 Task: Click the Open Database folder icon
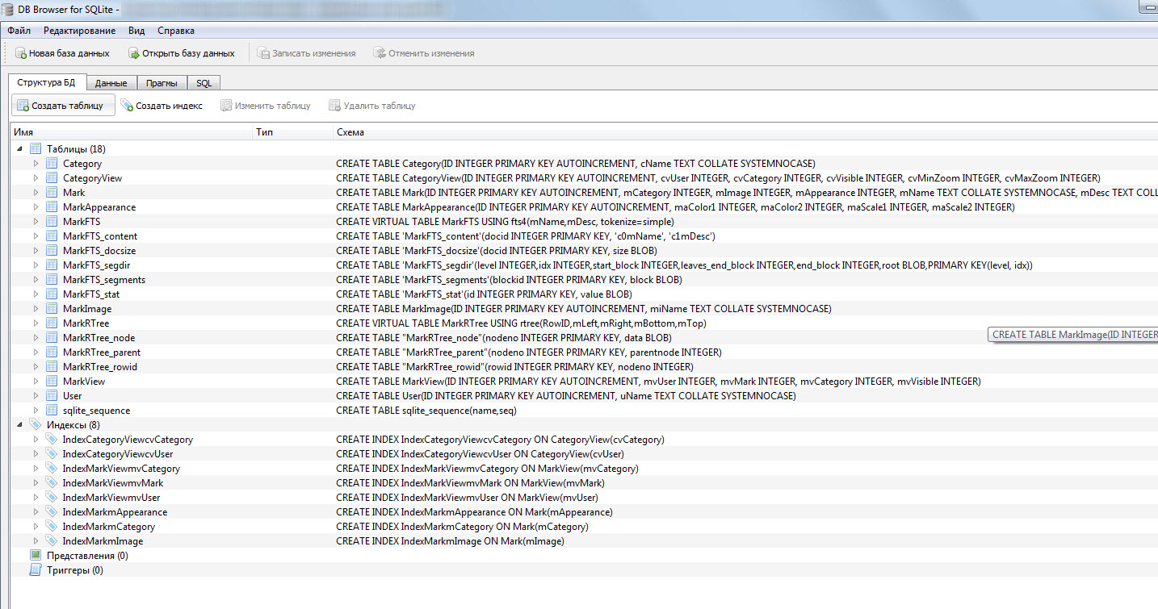[x=134, y=53]
